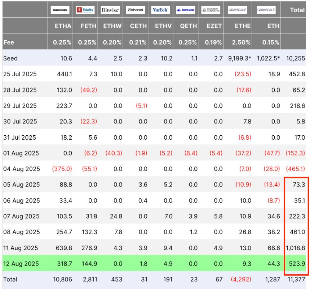This screenshot has width=310, height=289.
Task: Select the FETH column header
Action: pos(89,26)
